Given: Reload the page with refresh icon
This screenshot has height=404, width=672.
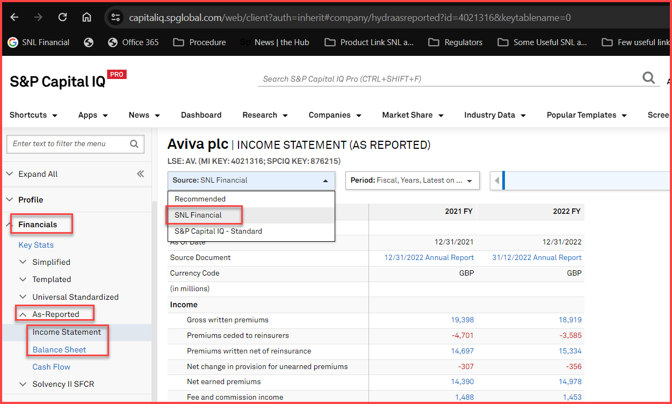Looking at the screenshot, I should coord(62,17).
